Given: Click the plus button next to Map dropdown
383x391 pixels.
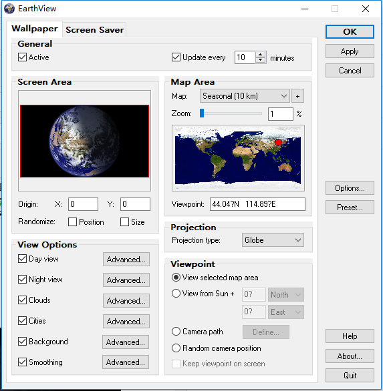Looking at the screenshot, I should click(297, 96).
